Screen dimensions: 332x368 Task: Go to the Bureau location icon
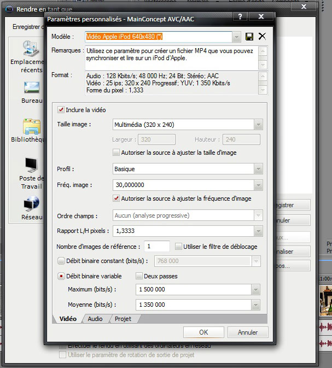coord(32,88)
